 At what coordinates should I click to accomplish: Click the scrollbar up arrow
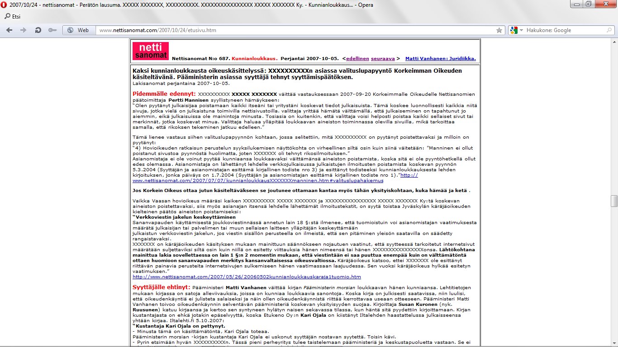[614, 41]
